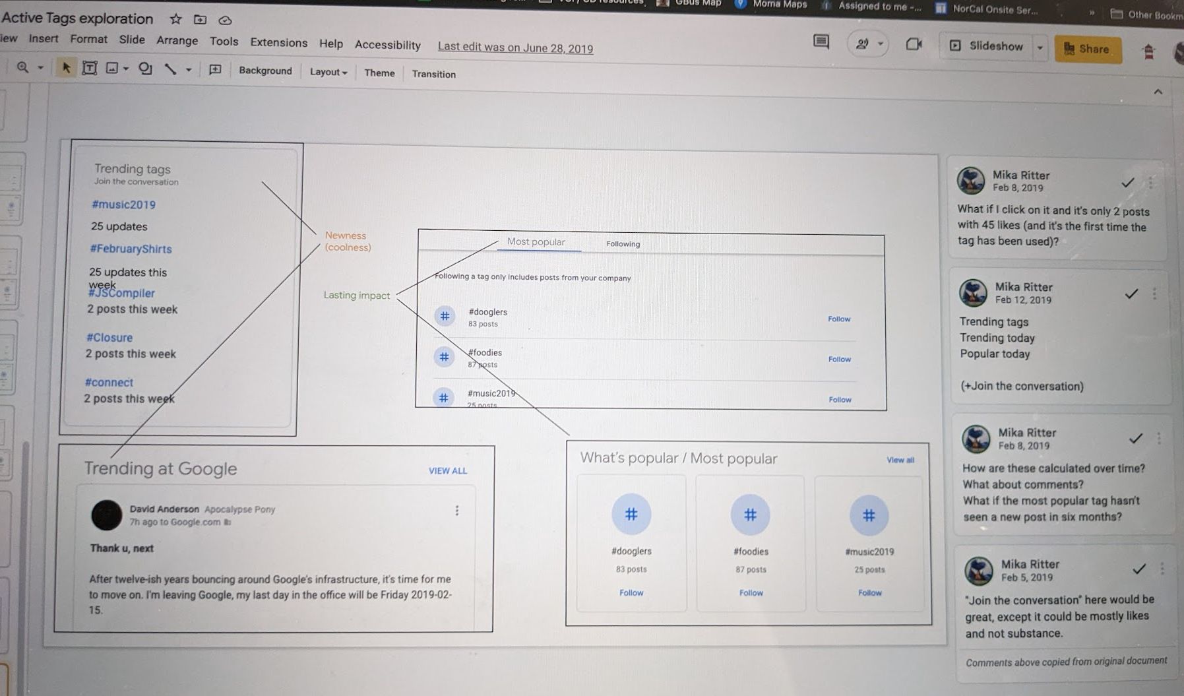Resolve the Feb 5, 2019 comment checkmark
Screen dimensions: 1184x696
tap(1139, 569)
